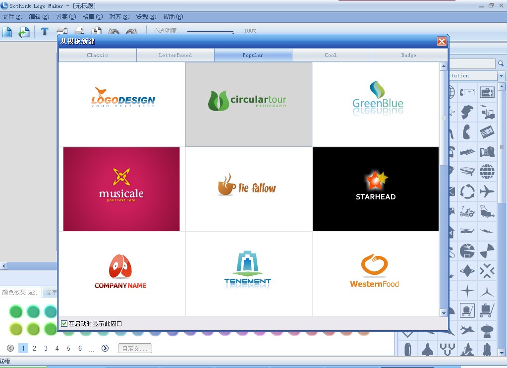
Task: Open the 方案(O) menu
Action: [65, 17]
